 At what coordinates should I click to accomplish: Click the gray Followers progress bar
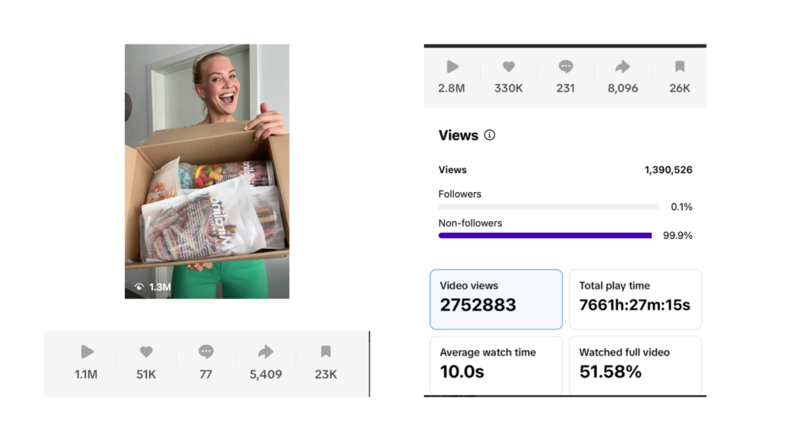point(548,207)
